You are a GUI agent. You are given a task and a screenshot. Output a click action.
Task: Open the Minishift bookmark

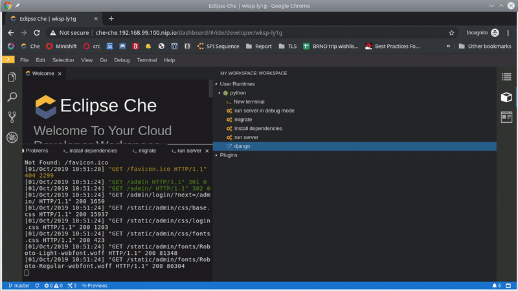click(62, 46)
